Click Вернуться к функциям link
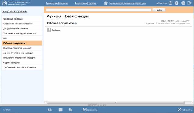Image resolution: width=194 pixels, height=113 pixels. tap(15, 11)
